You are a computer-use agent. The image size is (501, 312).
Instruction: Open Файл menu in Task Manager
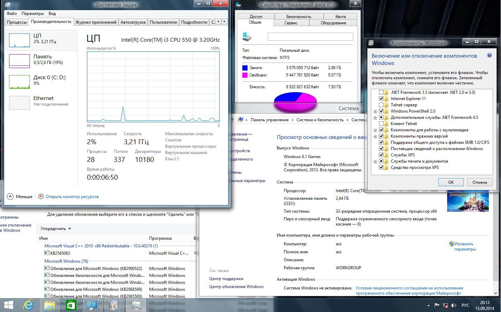(11, 14)
